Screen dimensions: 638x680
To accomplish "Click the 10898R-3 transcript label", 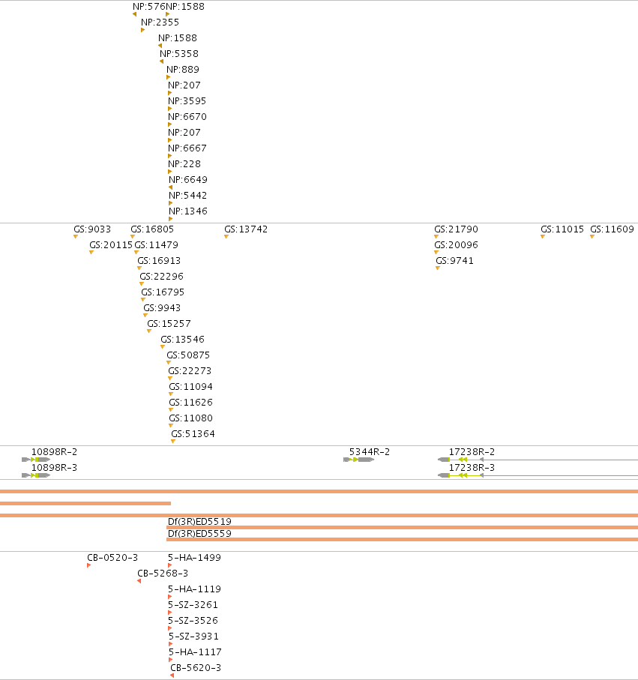I will click(x=54, y=468).
